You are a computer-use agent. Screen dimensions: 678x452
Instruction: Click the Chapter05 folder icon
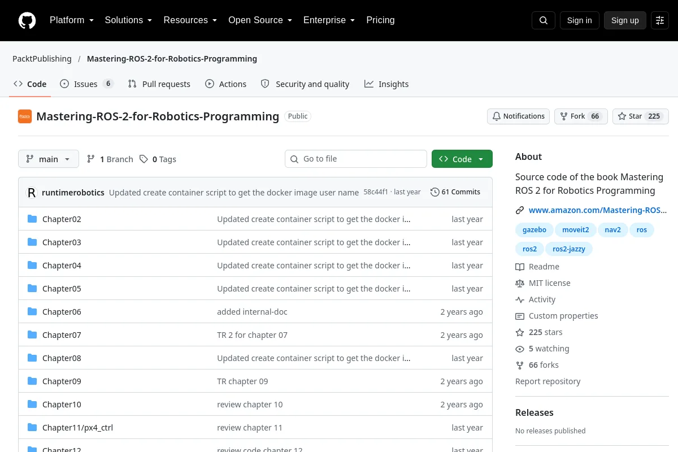coord(32,288)
